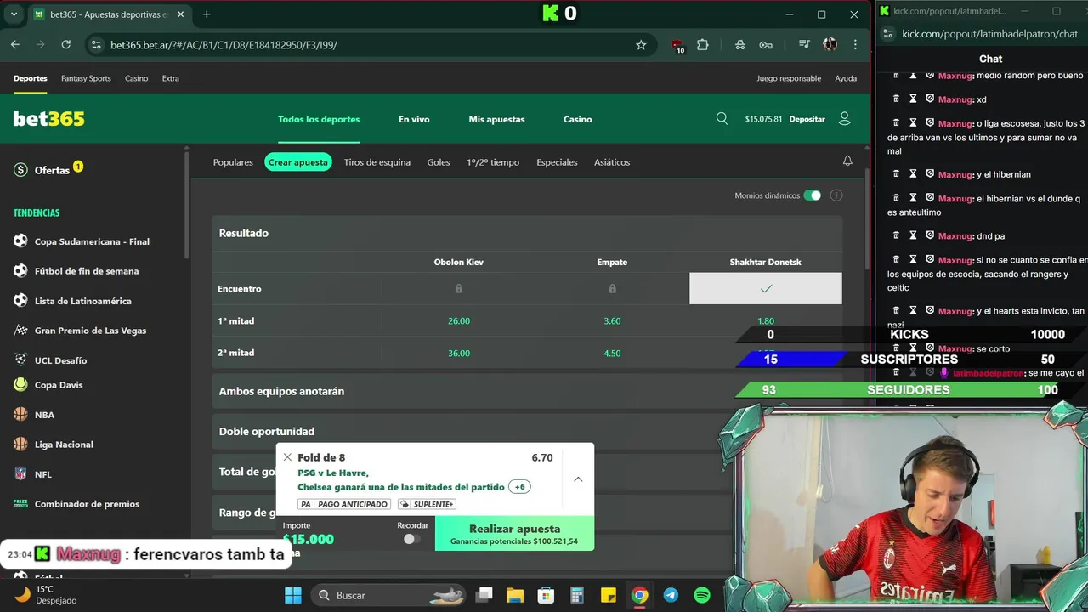Click the Windows Start button
This screenshot has height=612, width=1088.
(293, 595)
